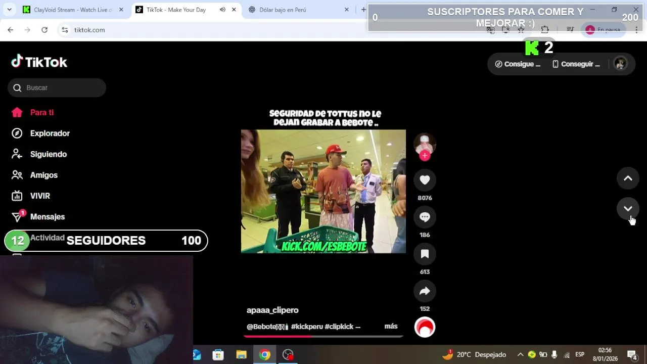Open the spinning sound disc icon

tap(425, 327)
